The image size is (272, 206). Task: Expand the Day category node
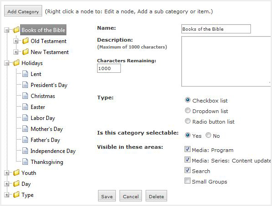coord(6,184)
